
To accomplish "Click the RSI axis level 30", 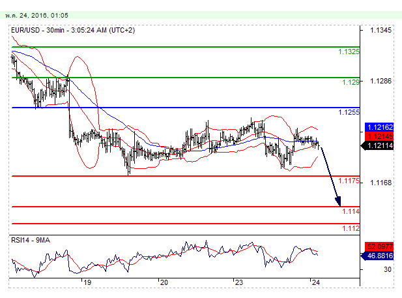I will click(x=388, y=269).
